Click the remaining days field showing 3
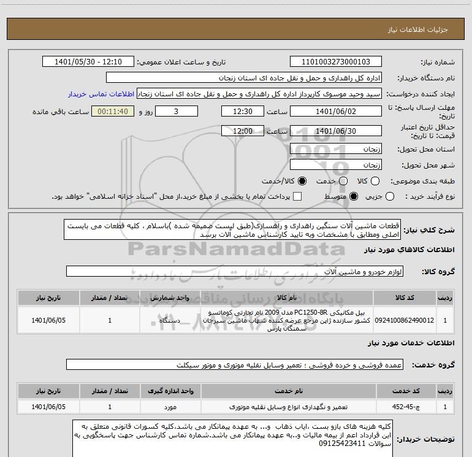The height and width of the screenshot is (457, 472). pos(177,111)
